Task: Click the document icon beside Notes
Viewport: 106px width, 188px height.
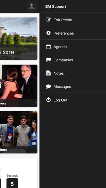Action: [48, 73]
